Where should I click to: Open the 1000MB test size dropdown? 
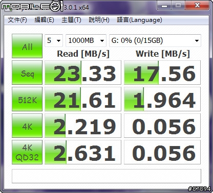pos(86,40)
